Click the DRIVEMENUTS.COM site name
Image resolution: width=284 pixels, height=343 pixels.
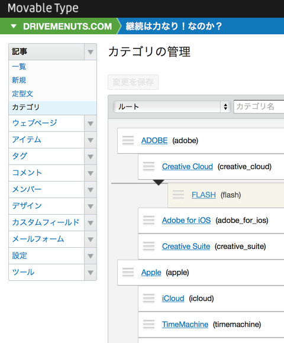point(67,26)
